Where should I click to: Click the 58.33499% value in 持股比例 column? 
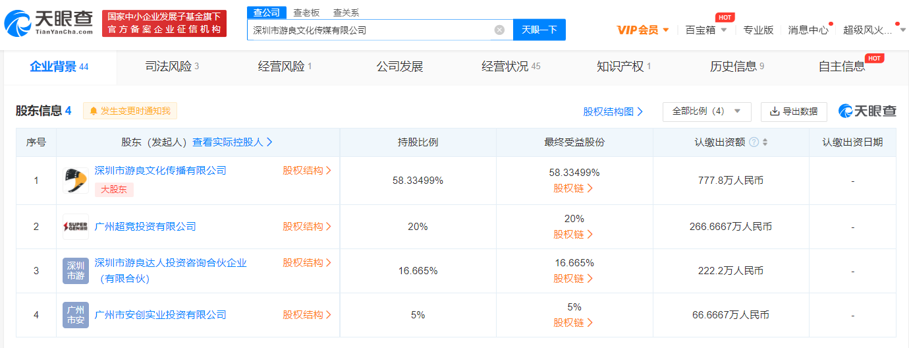pos(418,181)
